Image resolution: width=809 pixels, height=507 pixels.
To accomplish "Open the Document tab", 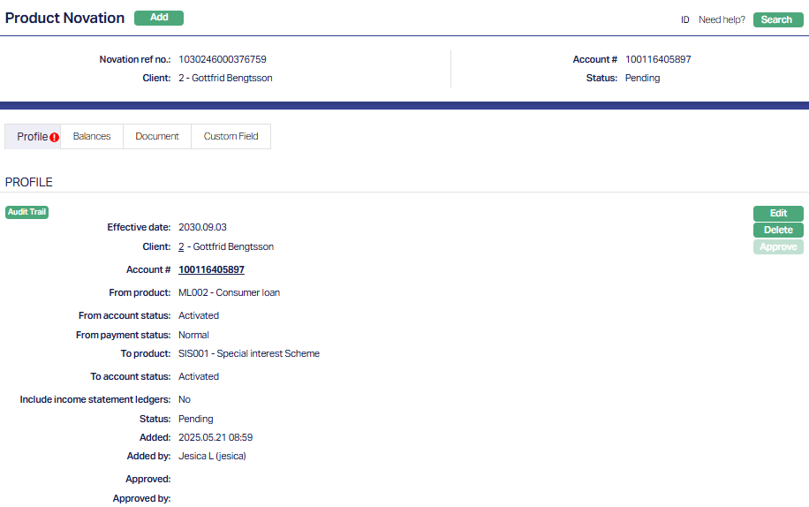I will (x=157, y=136).
